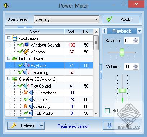147x137 pixels.
Task: Click the list scrollbar up arrow
Action: (96, 32)
